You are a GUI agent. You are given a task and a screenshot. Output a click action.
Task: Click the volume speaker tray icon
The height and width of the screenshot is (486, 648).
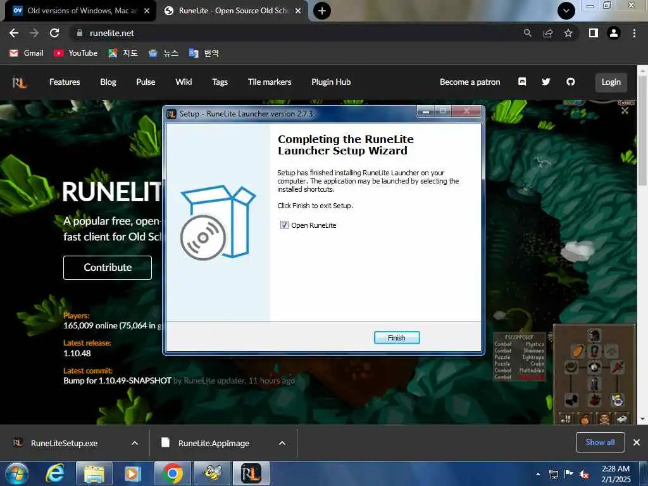pos(584,474)
